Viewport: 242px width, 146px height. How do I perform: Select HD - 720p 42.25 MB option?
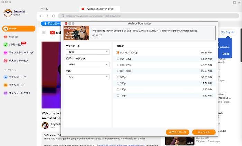tap(164, 65)
